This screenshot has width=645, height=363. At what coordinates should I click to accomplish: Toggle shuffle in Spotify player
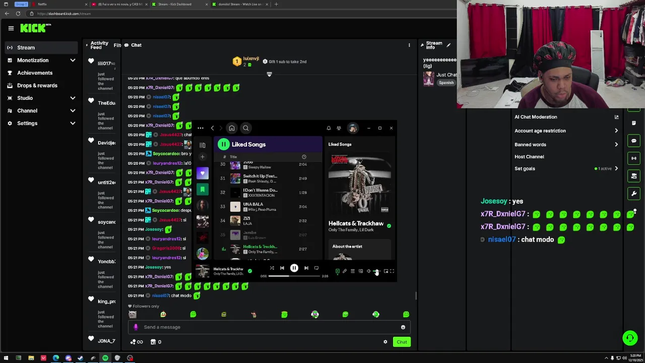tap(272, 268)
